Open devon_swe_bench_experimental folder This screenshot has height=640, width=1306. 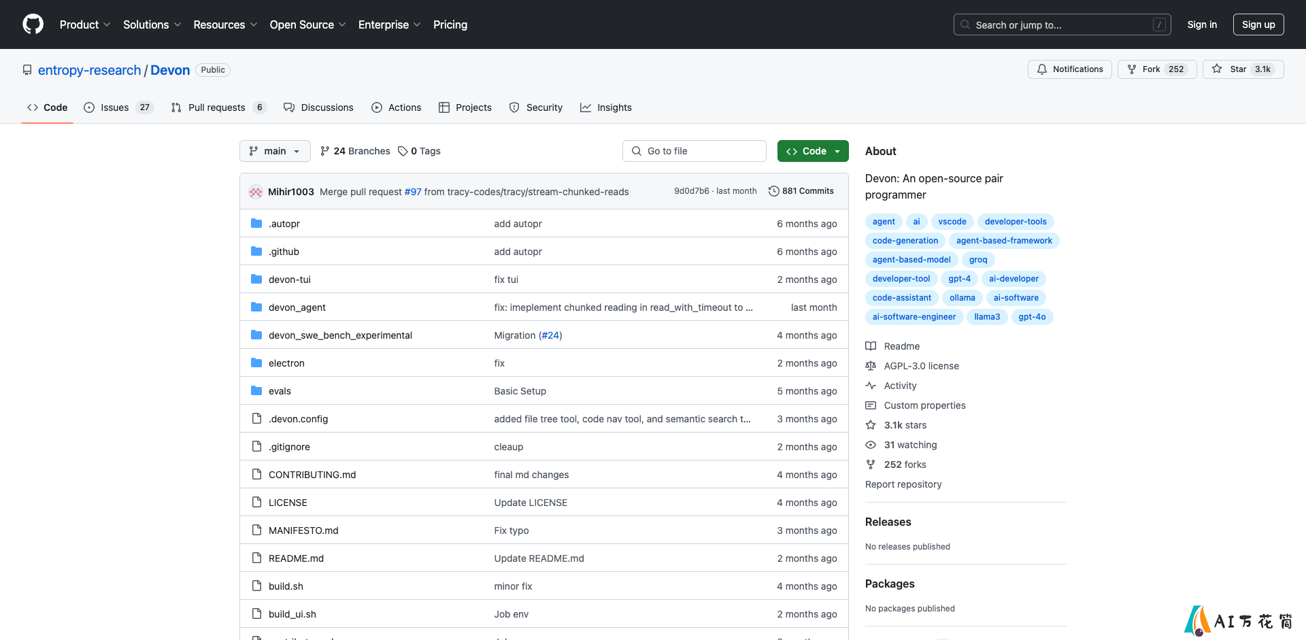point(340,335)
